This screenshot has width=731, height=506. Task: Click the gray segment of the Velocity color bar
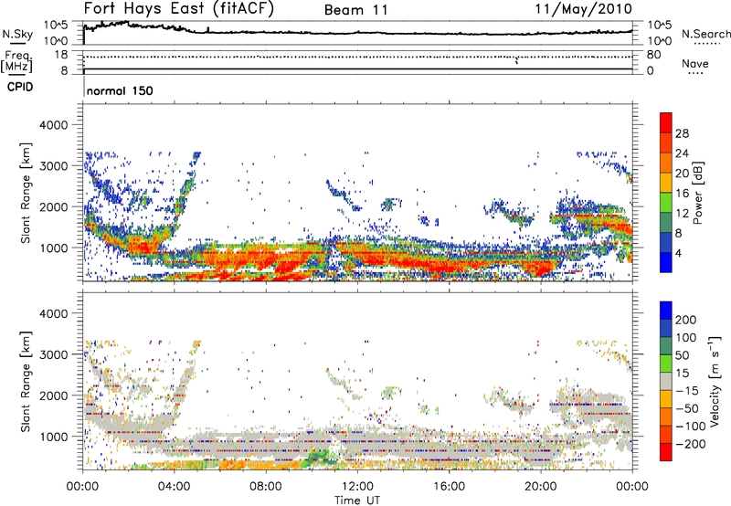click(666, 381)
